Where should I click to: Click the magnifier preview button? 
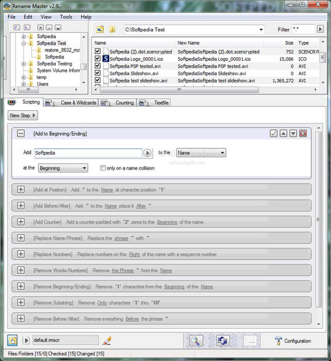pos(196,341)
